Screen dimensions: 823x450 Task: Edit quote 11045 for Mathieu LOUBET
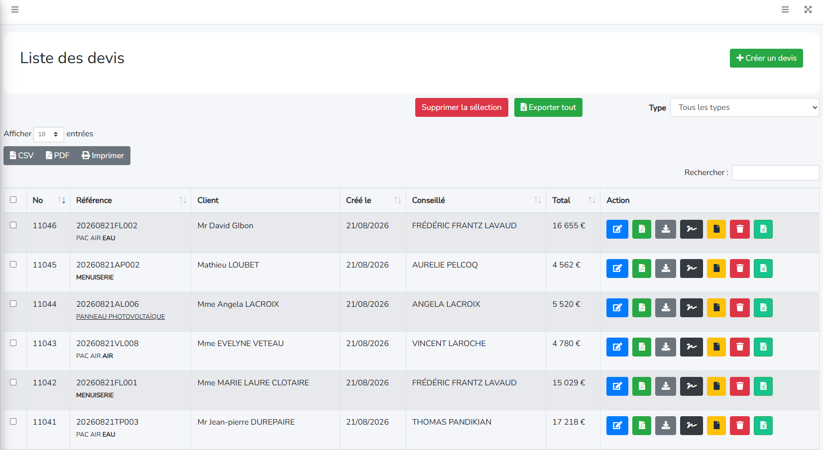click(x=617, y=269)
